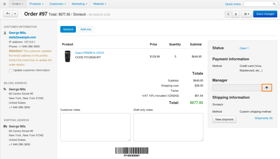Click Save changes
The height and width of the screenshot is (159, 280).
pos(265,14)
